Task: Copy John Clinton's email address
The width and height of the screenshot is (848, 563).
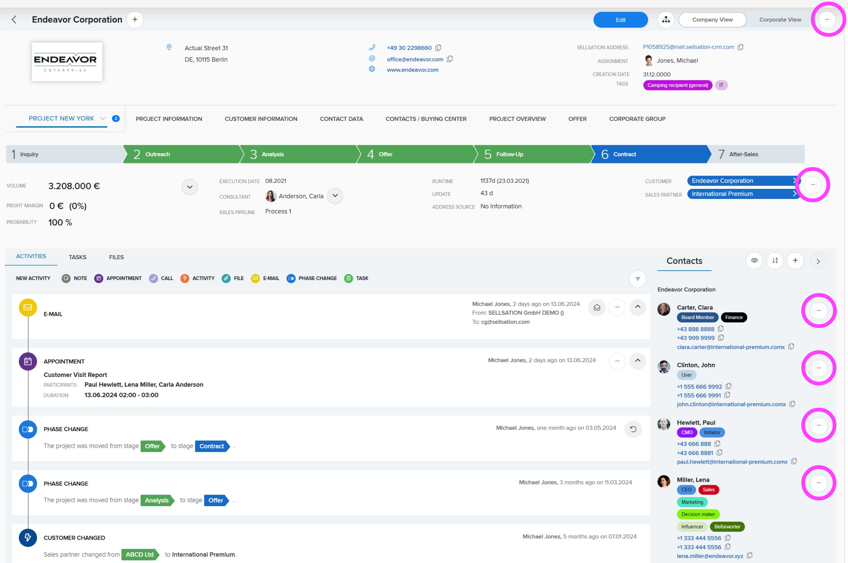Action: click(793, 404)
